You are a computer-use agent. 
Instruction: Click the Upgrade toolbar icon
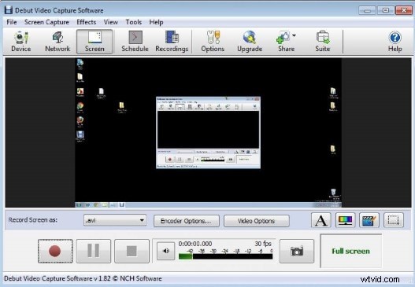click(x=250, y=42)
